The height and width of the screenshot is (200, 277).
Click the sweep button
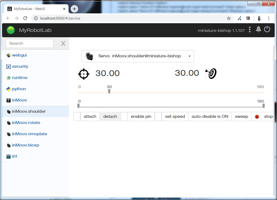coord(241,116)
